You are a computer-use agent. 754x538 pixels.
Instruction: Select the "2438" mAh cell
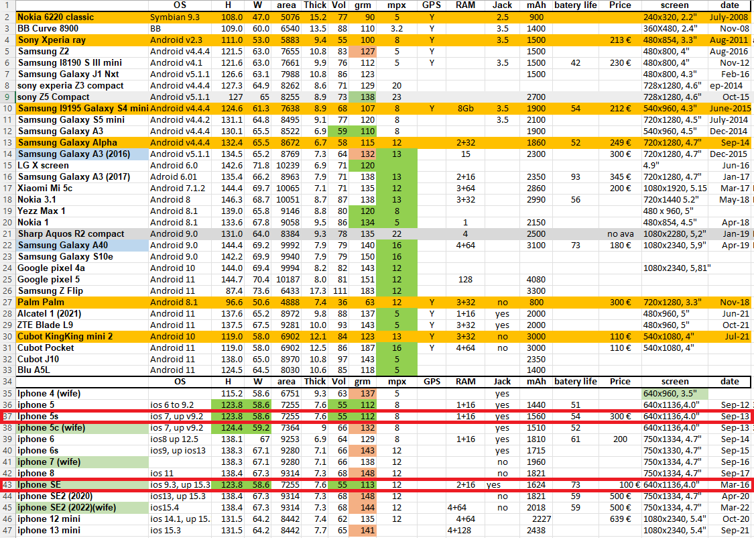536,531
